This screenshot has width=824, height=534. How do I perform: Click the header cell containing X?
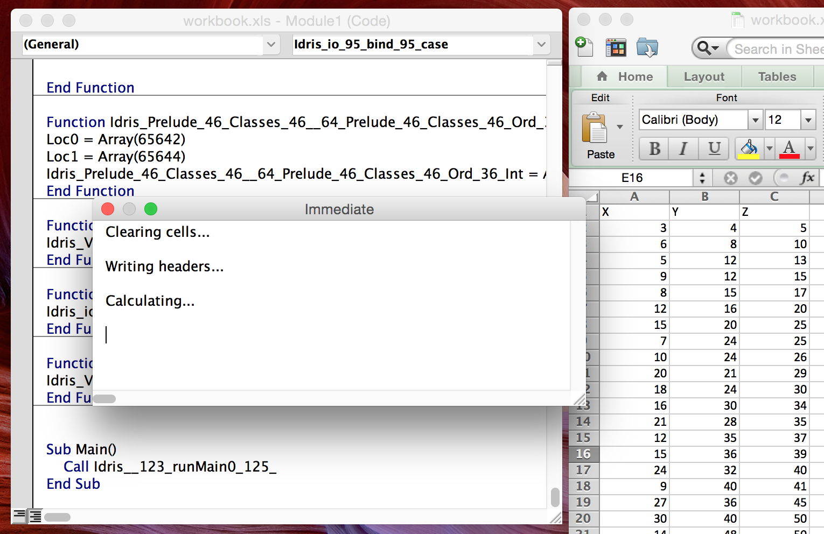pyautogui.click(x=634, y=212)
